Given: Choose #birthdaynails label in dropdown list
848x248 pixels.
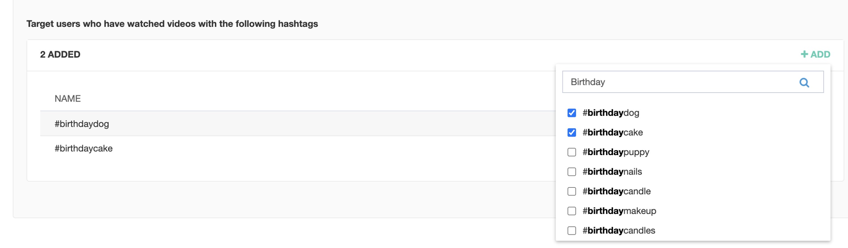Looking at the screenshot, I should [x=612, y=172].
